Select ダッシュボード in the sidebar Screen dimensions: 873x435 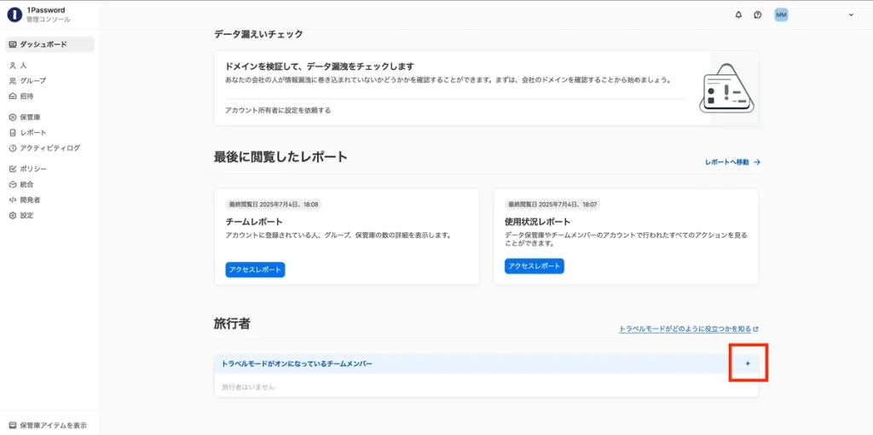tap(43, 44)
